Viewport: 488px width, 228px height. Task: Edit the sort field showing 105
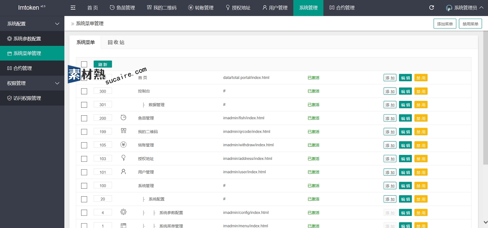103,145
